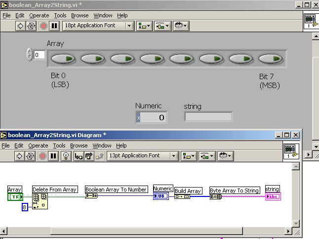Click the front panel vertical scrollbar up arrow
This screenshot has height=239, width=319.
click(x=316, y=37)
